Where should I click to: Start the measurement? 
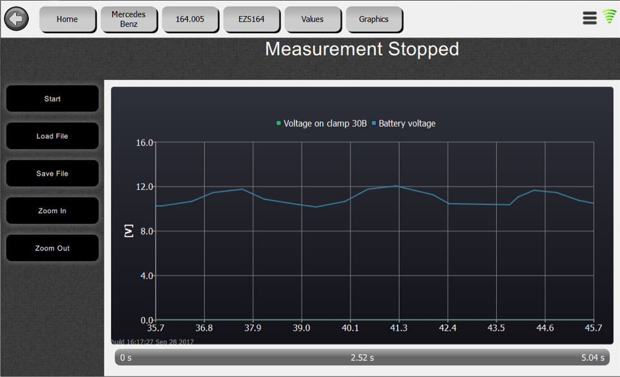coord(52,98)
